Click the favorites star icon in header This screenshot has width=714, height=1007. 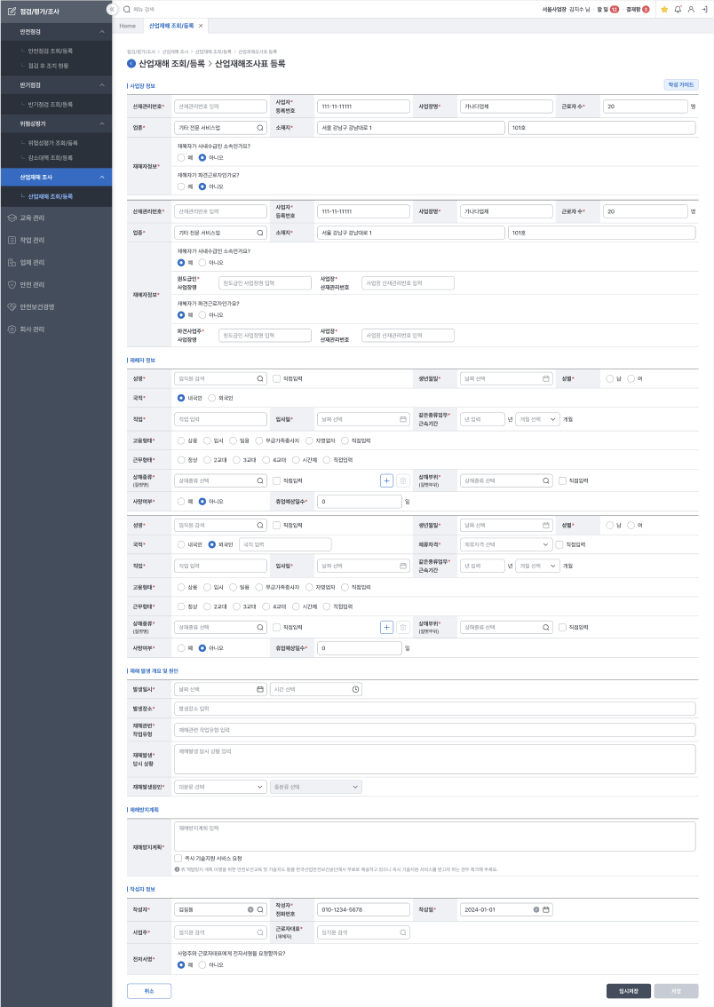tap(664, 9)
